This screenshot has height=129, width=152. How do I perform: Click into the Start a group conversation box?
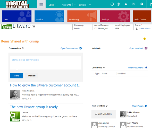[x=46, y=63]
